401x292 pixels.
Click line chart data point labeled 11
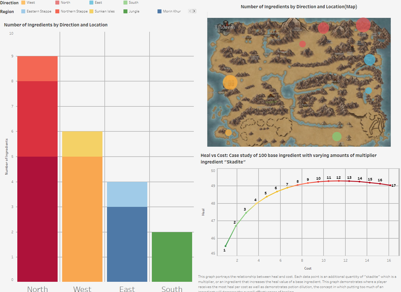[329, 181]
